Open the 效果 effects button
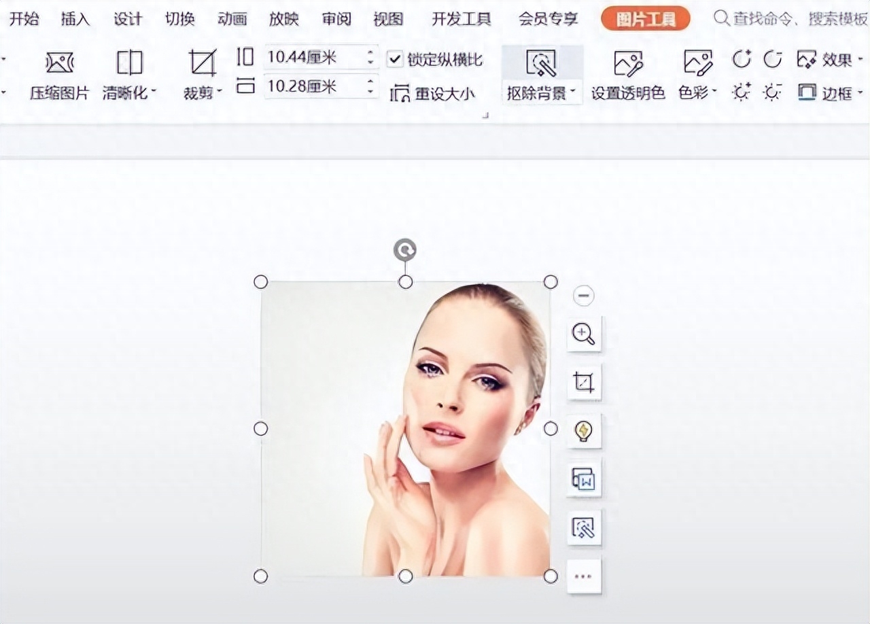 coord(826,60)
